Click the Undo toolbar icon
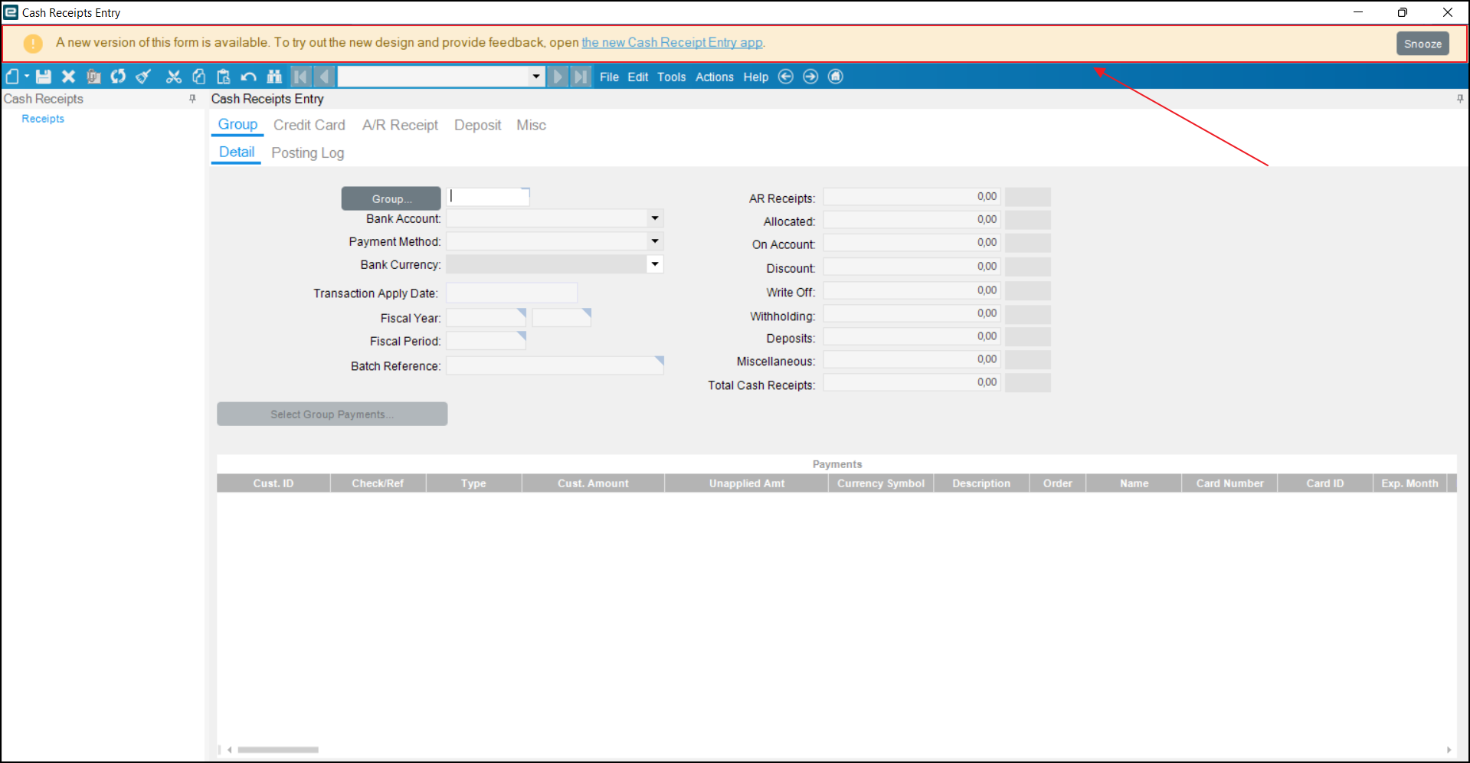 (248, 77)
